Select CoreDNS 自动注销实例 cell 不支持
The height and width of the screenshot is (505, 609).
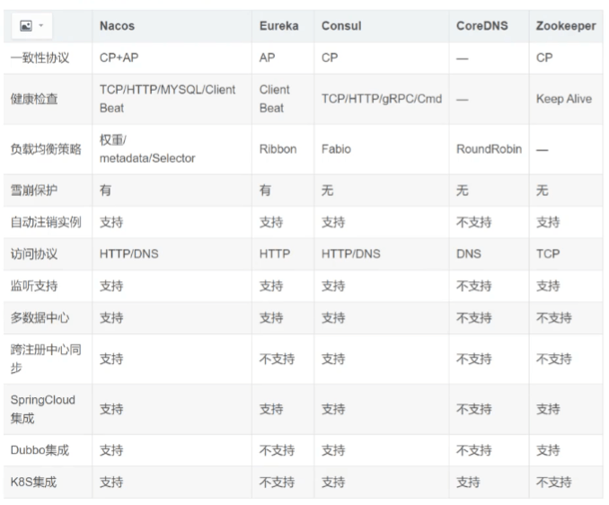pyautogui.click(x=474, y=222)
